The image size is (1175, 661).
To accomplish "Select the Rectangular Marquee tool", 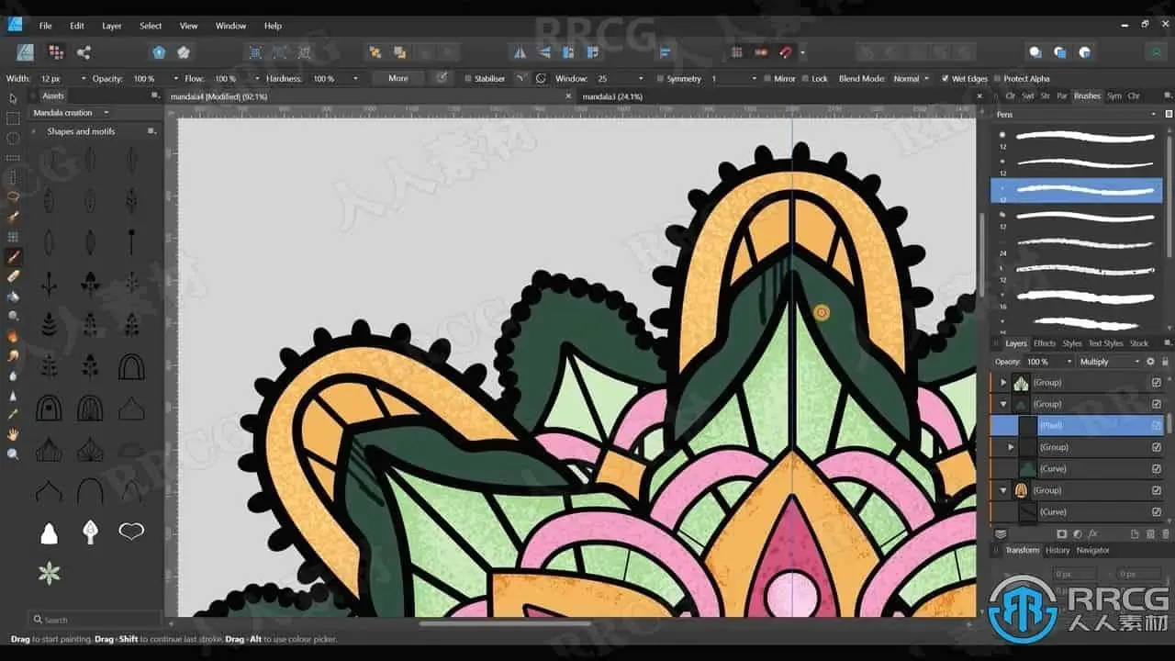I will pos(13,118).
